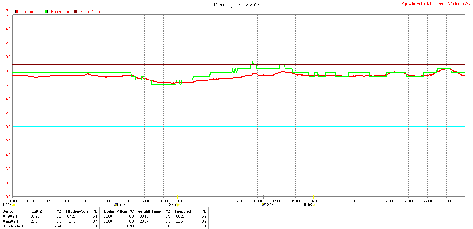
Task: Click the gray tick marker on the axis after 13:00
Action: pos(263,197)
